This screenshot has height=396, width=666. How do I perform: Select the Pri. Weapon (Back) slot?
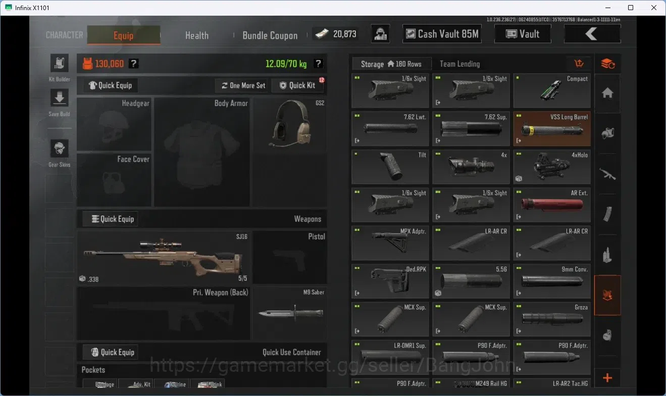(164, 313)
